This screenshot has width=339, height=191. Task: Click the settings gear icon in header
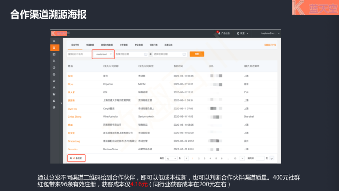[x=238, y=33]
